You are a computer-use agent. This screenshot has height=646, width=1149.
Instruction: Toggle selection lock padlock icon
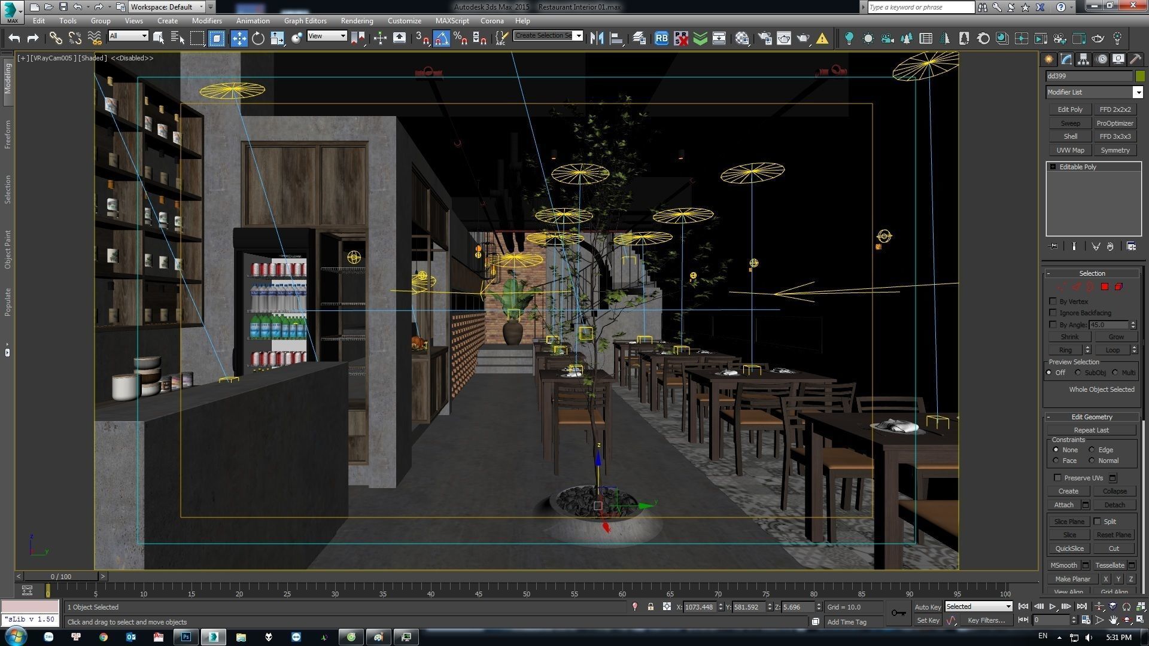point(651,607)
